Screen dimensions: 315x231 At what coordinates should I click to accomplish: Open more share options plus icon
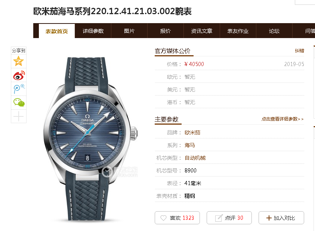click(18, 116)
